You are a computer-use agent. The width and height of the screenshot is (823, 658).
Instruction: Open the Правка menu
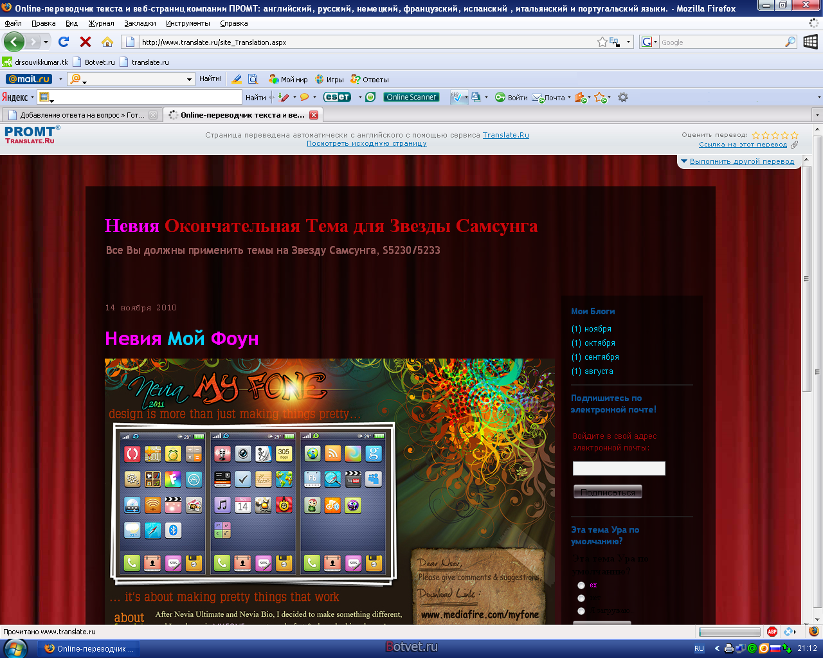pos(44,23)
